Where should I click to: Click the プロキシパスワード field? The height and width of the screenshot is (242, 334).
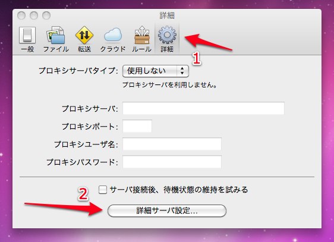[172, 162]
